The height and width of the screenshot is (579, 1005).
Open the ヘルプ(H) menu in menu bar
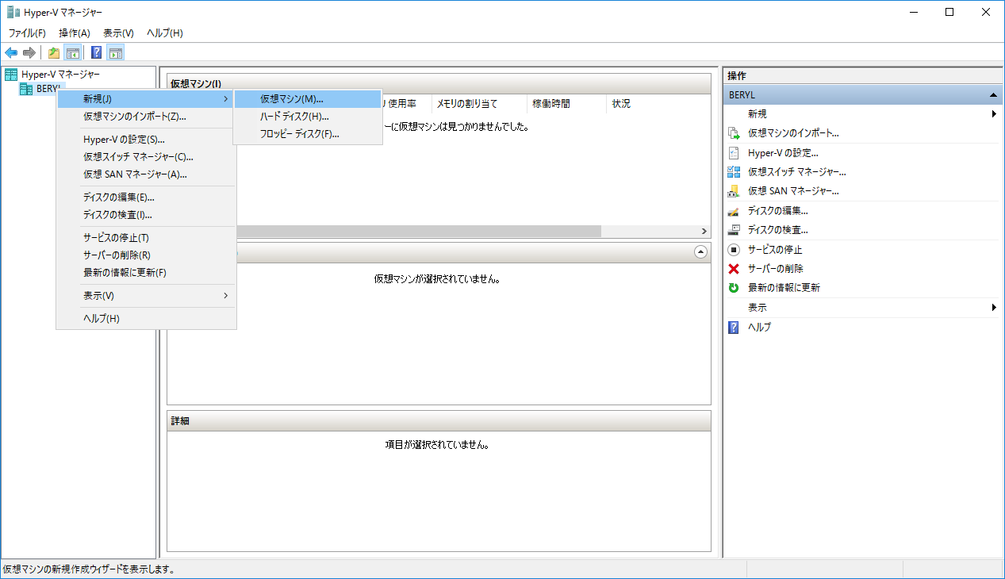coord(165,33)
